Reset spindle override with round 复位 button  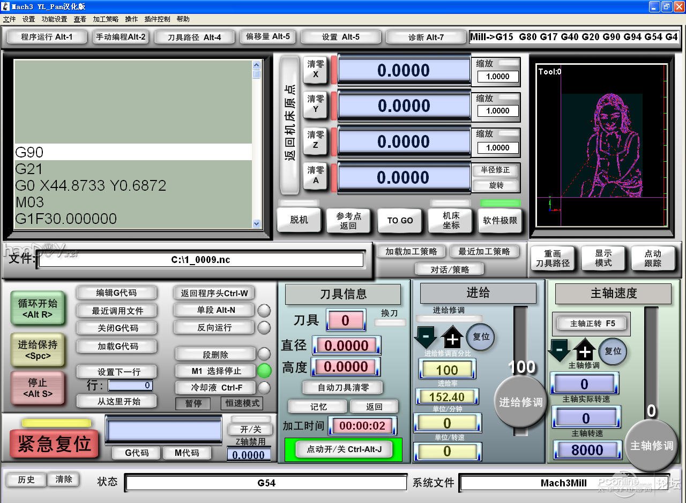(613, 351)
